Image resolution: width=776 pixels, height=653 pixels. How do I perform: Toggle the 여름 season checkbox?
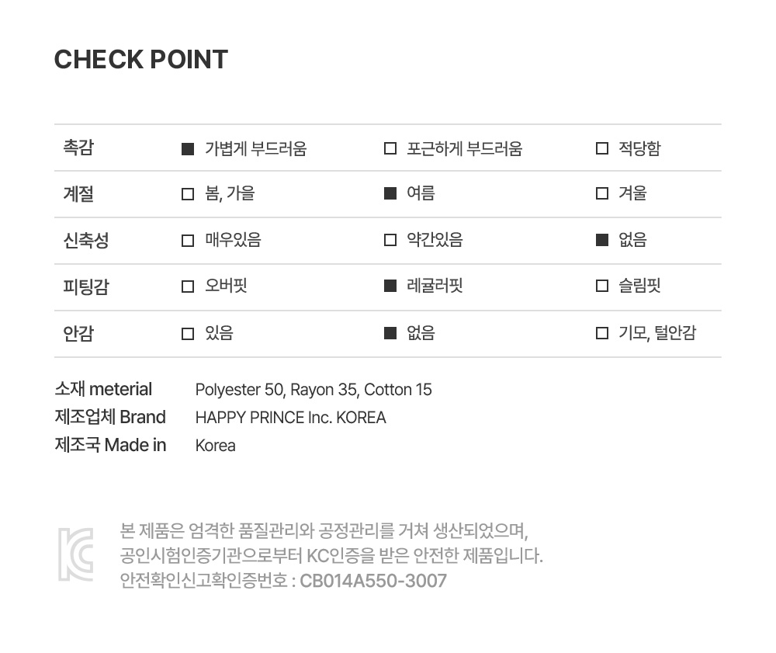pyautogui.click(x=390, y=194)
